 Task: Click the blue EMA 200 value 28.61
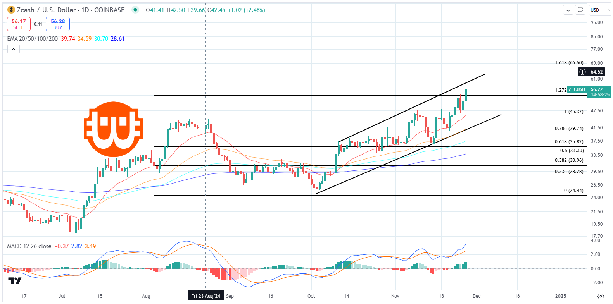[117, 39]
